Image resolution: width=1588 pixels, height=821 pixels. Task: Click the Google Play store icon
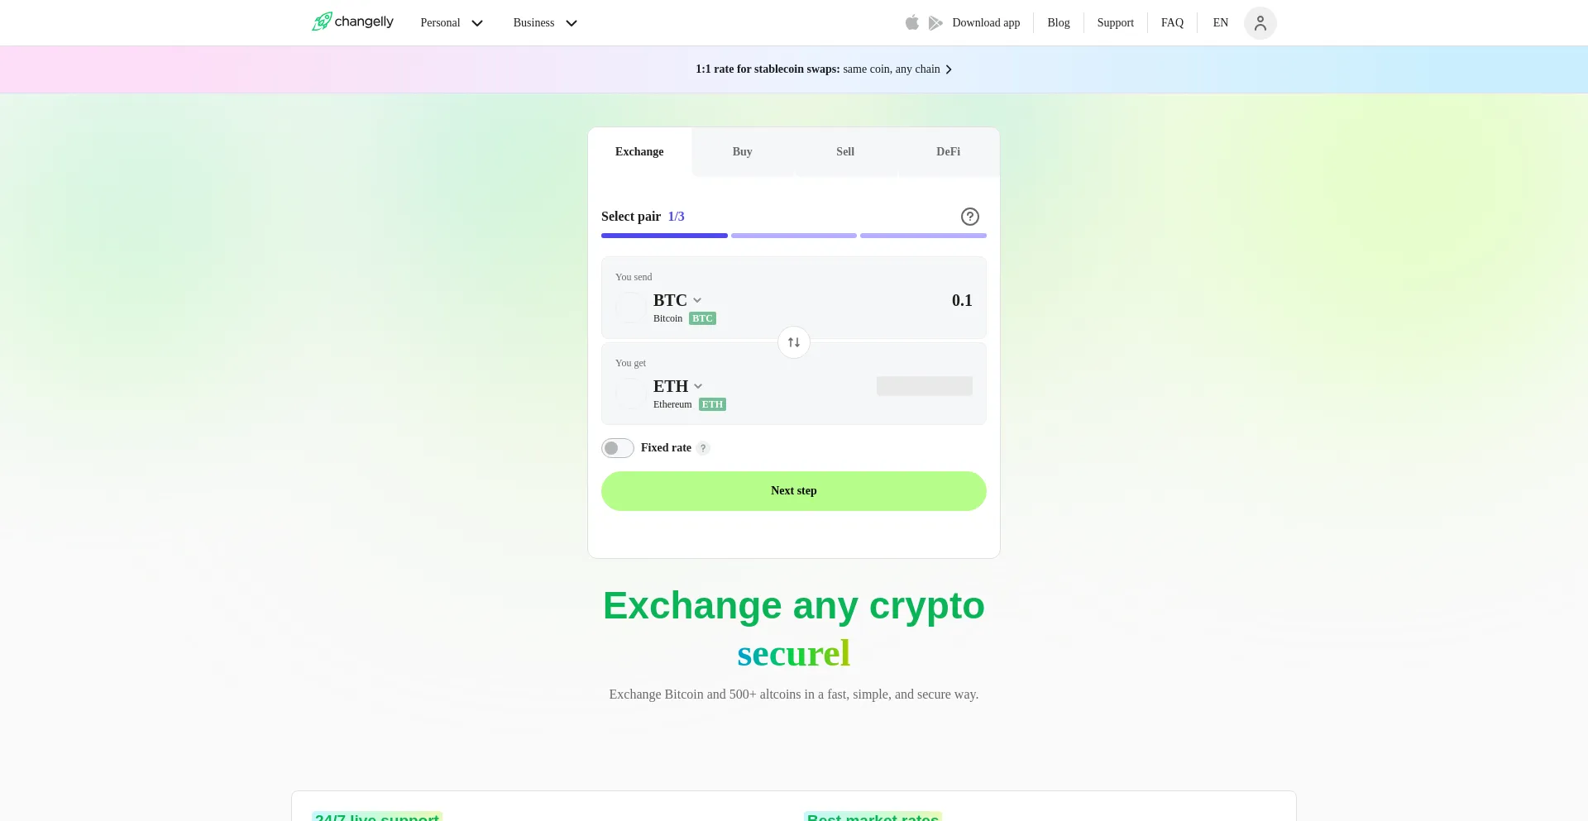(935, 22)
